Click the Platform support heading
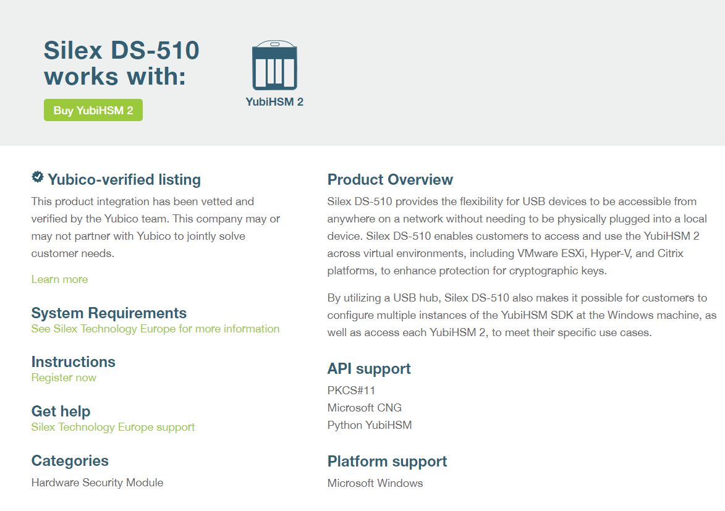 tap(387, 461)
